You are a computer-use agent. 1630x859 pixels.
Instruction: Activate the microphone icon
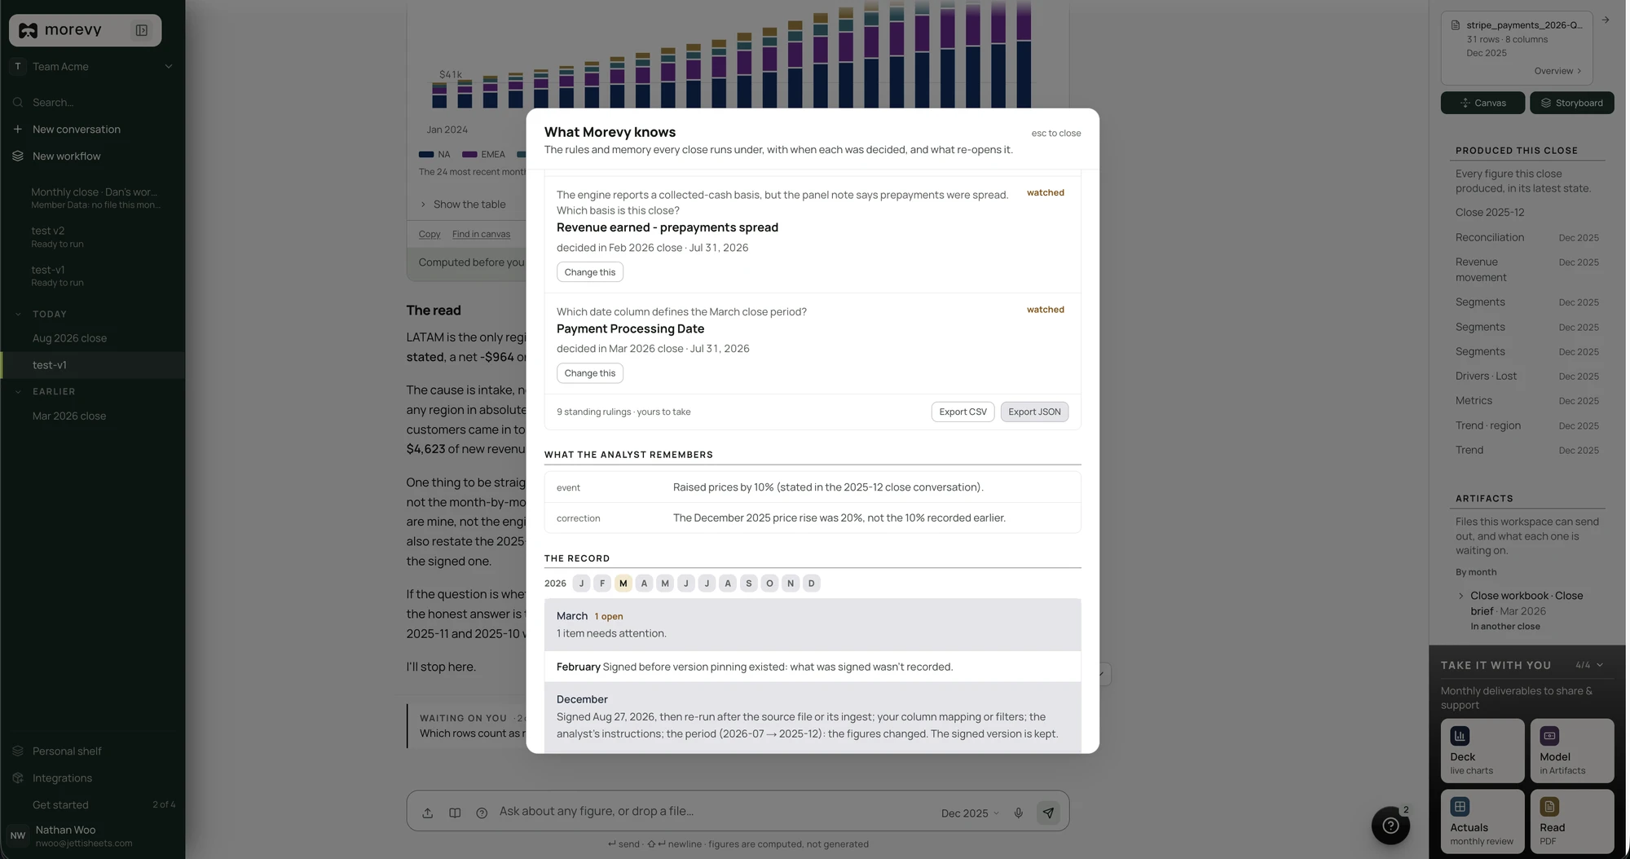(x=1018, y=813)
